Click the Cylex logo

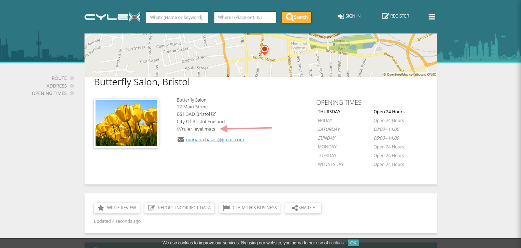(112, 17)
